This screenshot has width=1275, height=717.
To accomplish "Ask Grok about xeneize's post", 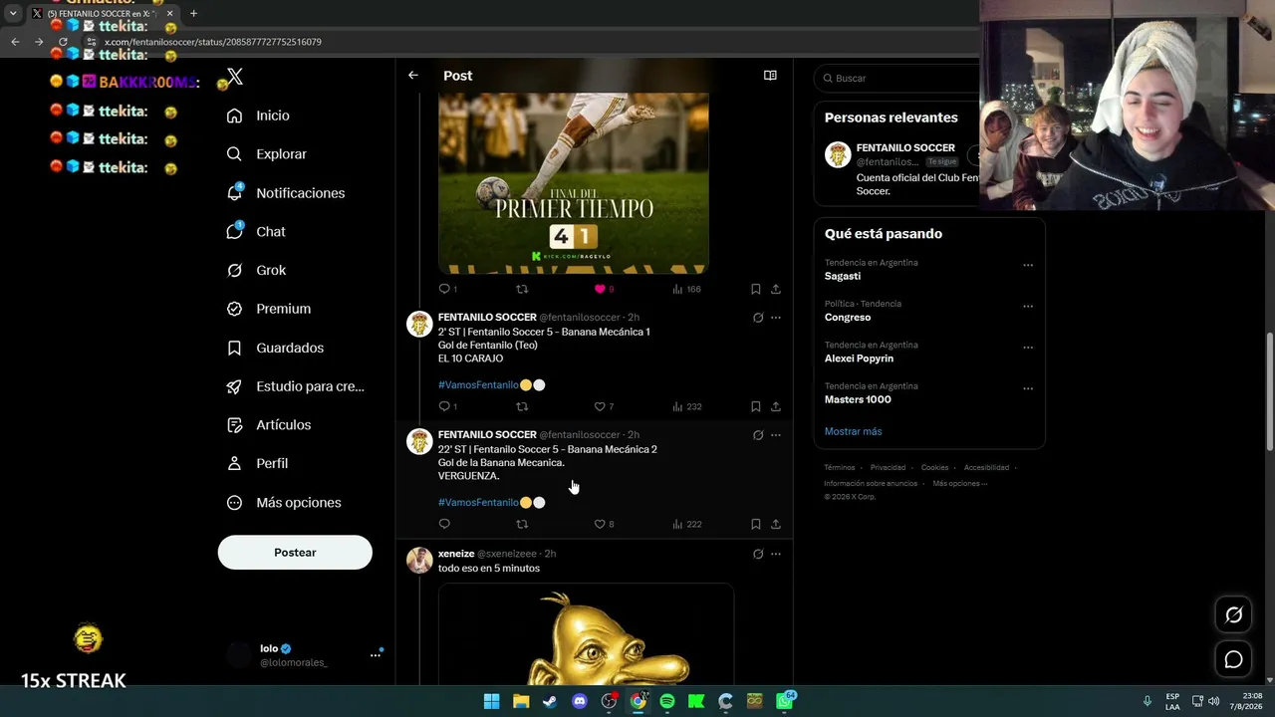I will pos(758,554).
